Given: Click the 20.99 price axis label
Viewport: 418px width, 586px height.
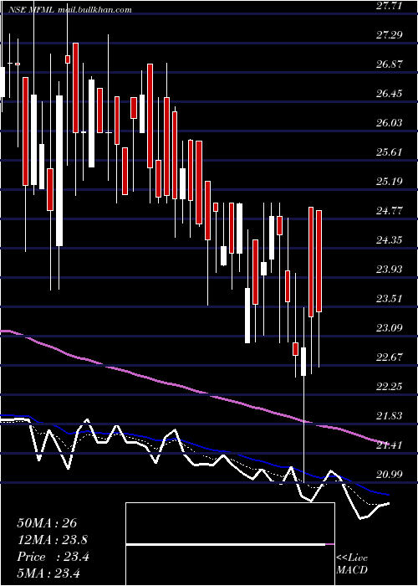Looking at the screenshot, I should point(390,475).
